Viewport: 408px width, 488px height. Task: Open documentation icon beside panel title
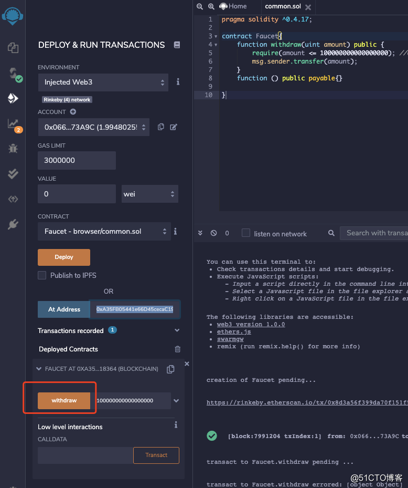point(177,45)
